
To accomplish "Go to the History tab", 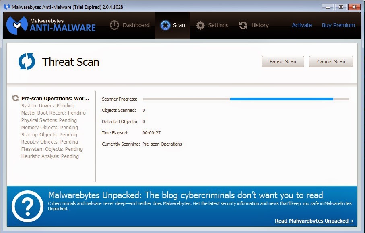I will click(254, 25).
